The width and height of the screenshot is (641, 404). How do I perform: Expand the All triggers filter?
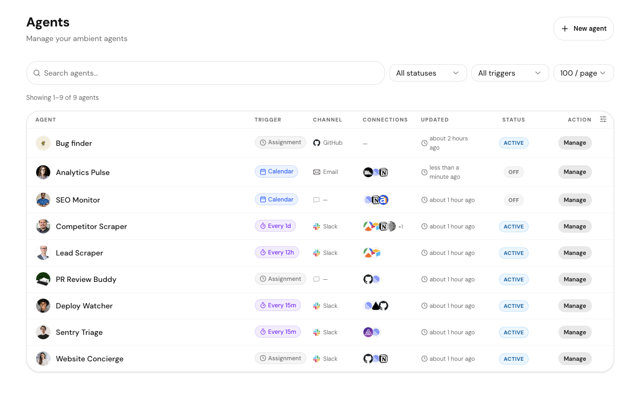click(x=510, y=73)
